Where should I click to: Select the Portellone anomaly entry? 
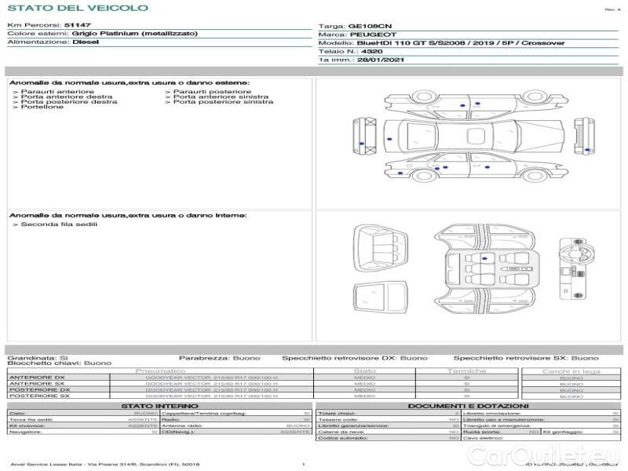click(42, 107)
